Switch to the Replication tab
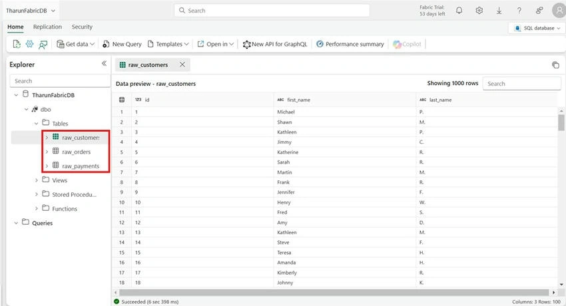This screenshot has width=566, height=306. tap(47, 27)
